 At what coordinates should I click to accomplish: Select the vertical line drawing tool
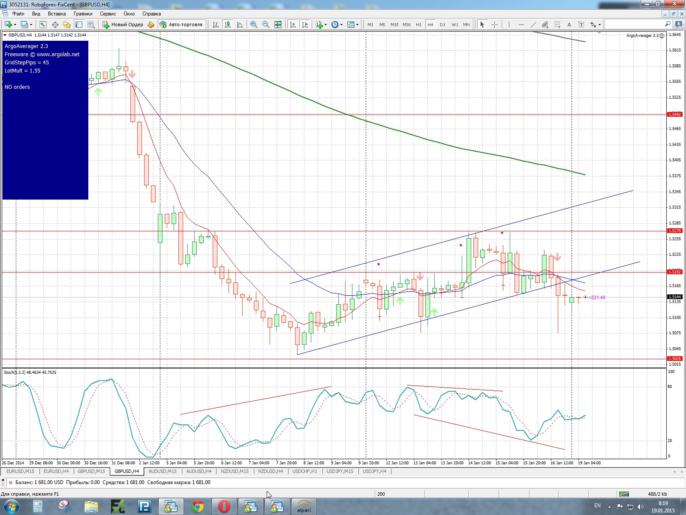[509, 24]
